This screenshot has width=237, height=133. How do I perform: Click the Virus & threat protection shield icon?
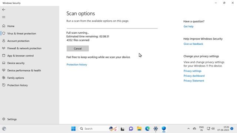click(4, 33)
